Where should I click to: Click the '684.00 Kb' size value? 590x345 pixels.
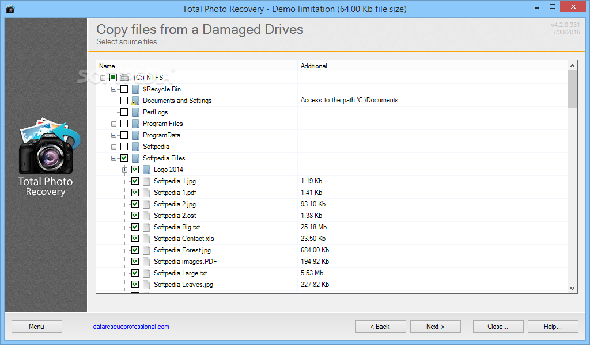click(x=315, y=250)
